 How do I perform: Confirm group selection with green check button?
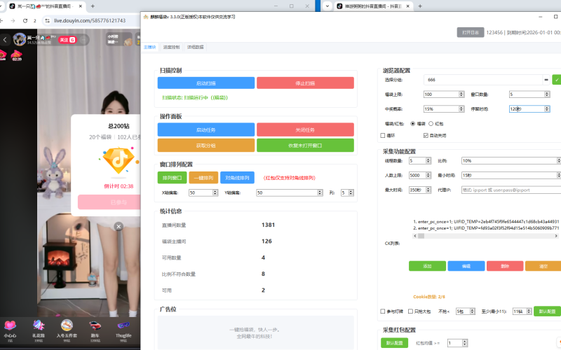[557, 80]
